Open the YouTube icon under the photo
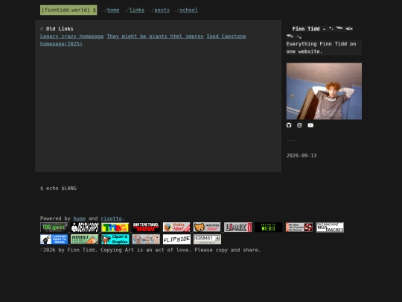Viewport: 402px width, 302px height. coord(310,125)
